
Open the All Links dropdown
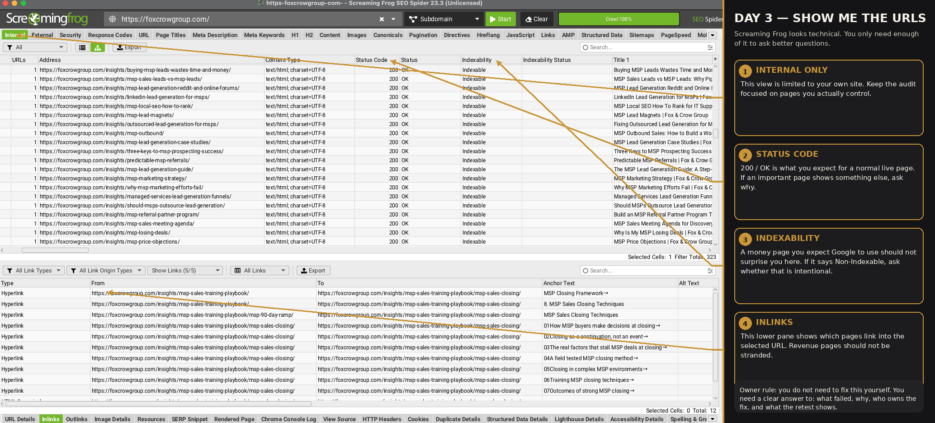[260, 271]
